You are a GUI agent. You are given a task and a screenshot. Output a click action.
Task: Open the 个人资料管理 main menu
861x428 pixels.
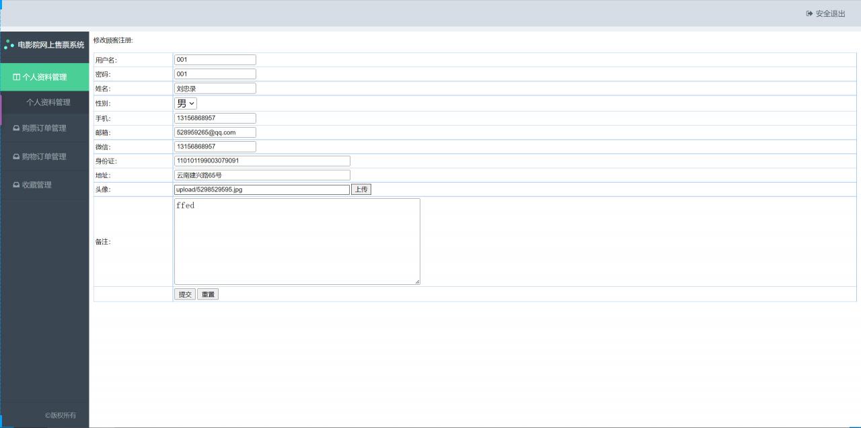pos(44,77)
